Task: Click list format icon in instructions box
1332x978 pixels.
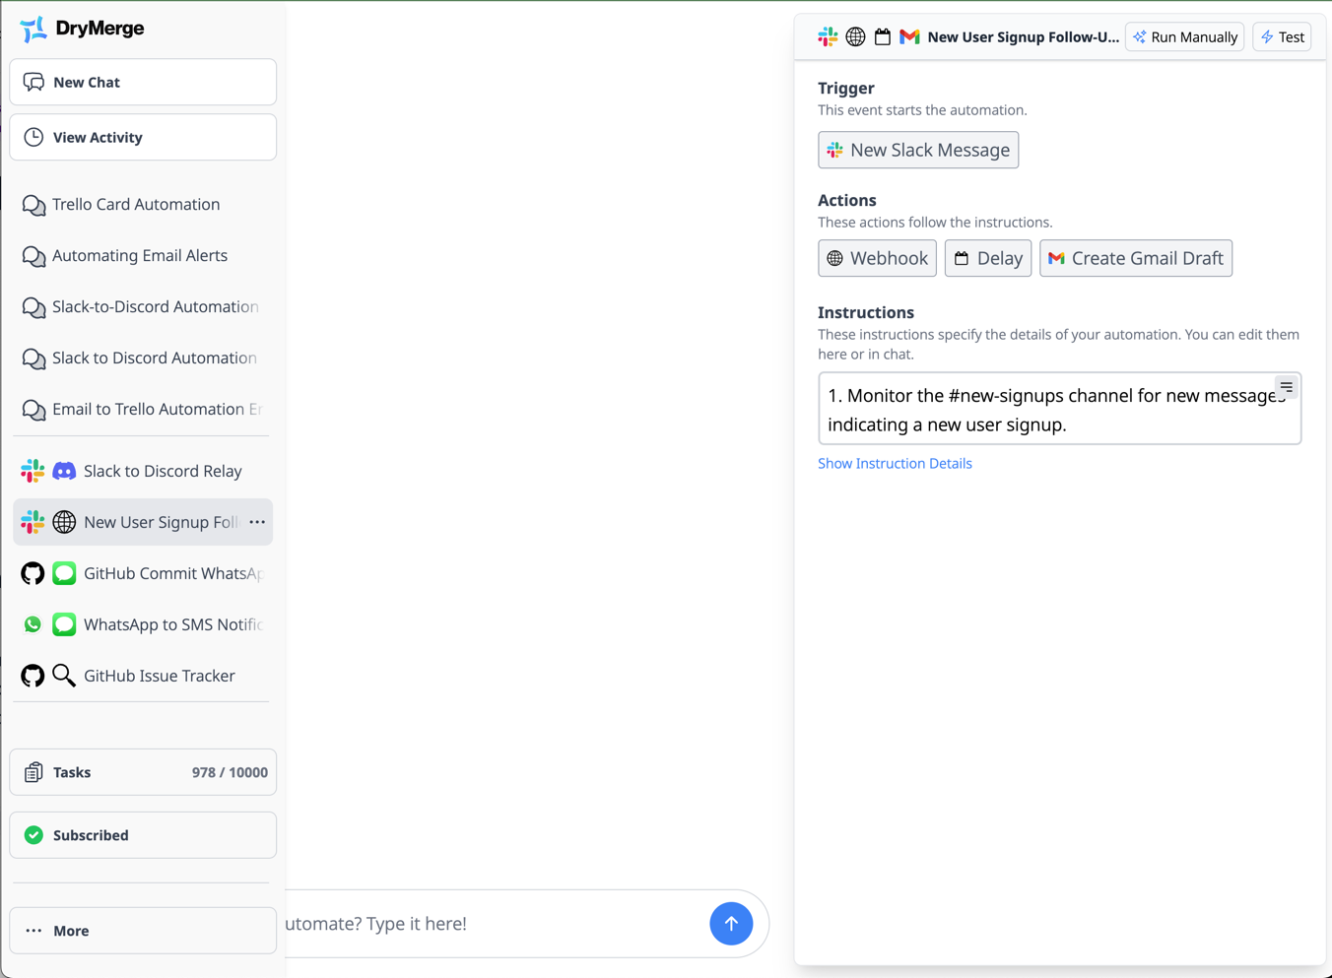Action: 1287,387
